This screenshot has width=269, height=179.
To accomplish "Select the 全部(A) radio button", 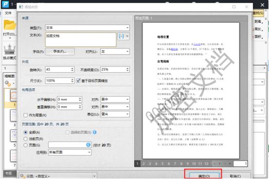I will [26, 132].
